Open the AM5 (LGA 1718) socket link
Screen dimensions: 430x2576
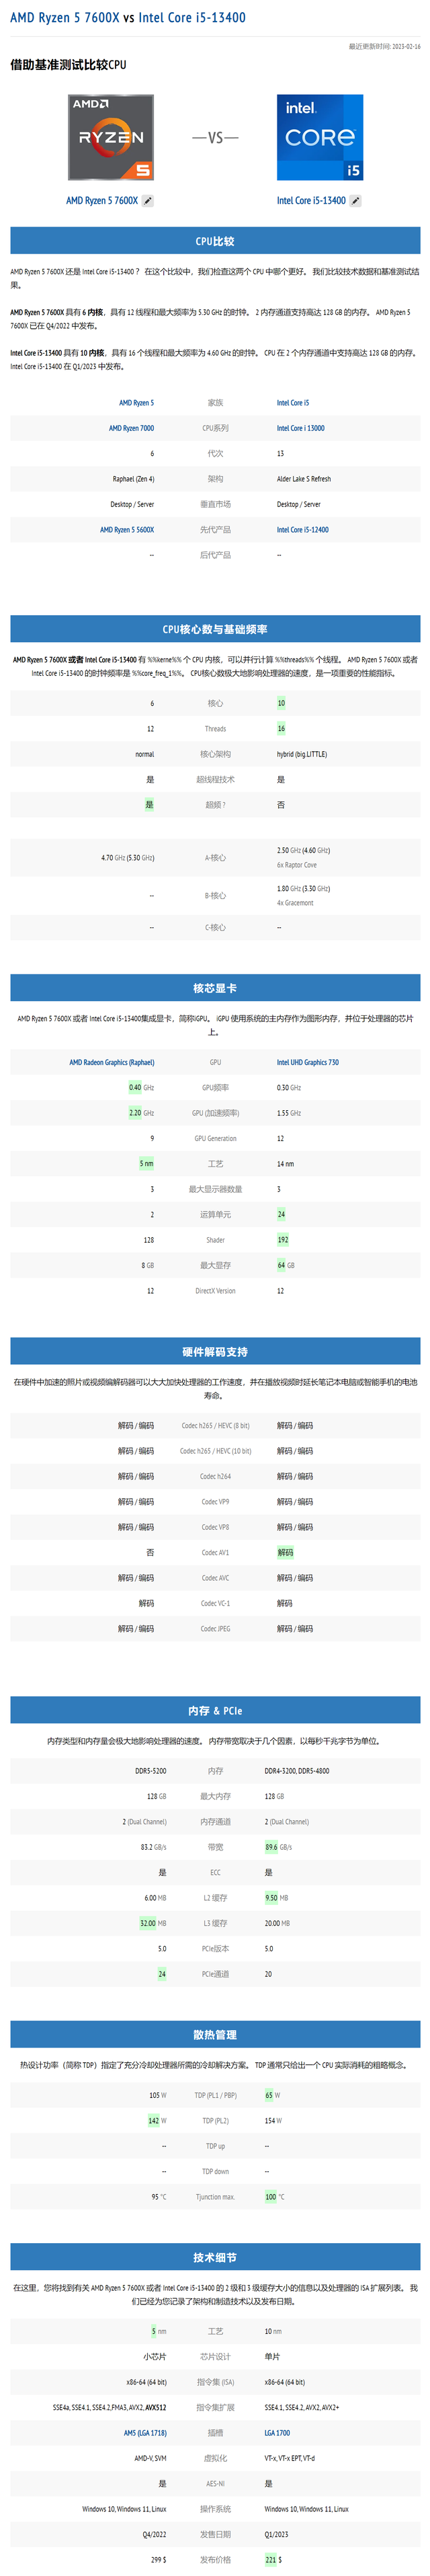145,2433
